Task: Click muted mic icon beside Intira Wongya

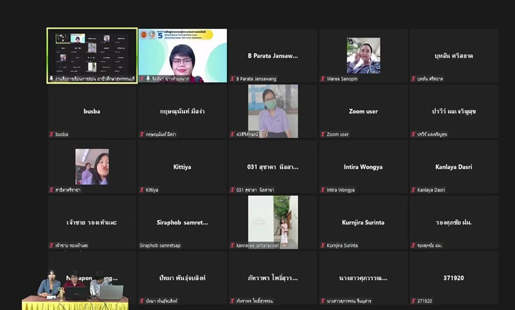Action: tap(323, 190)
